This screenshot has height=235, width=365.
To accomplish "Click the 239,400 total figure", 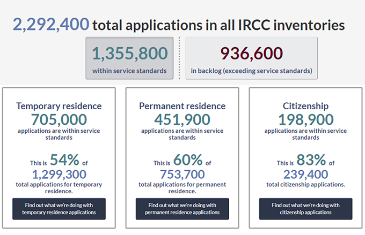I will coord(305,175).
